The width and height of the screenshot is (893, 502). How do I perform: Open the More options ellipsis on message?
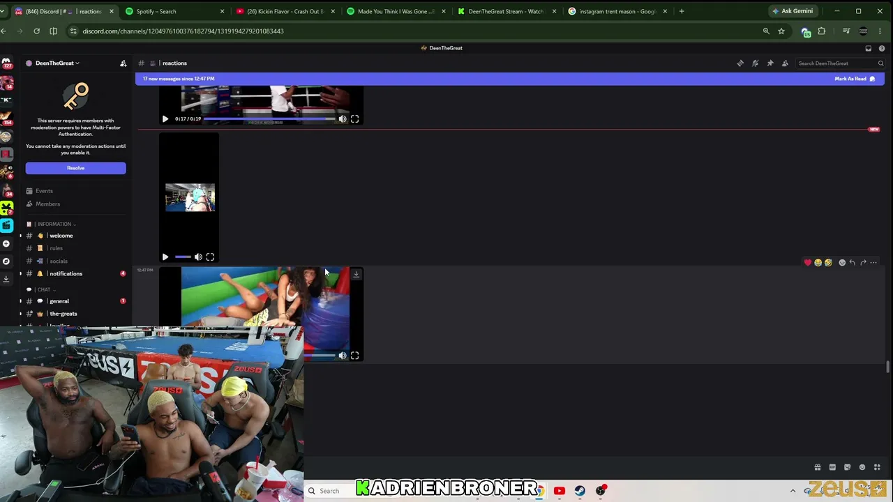[x=873, y=263]
